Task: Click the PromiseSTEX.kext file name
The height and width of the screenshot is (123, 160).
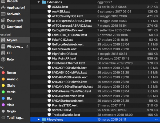Action: click(x=65, y=105)
